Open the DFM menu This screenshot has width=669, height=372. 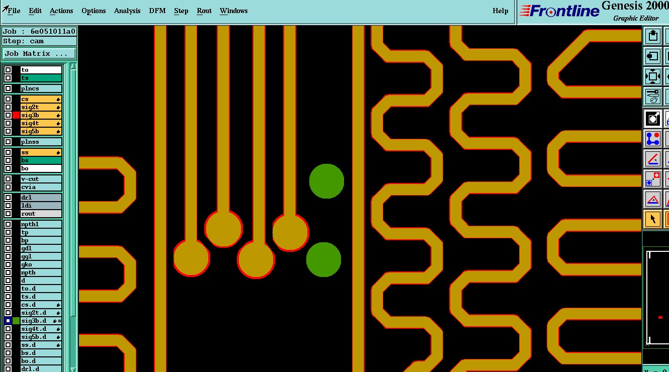(x=157, y=11)
